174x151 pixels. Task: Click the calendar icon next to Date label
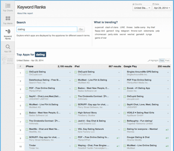pyautogui.click(x=153, y=4)
